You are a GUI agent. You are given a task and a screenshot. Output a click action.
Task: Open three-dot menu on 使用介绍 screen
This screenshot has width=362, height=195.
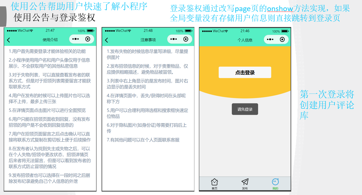pos(76,39)
